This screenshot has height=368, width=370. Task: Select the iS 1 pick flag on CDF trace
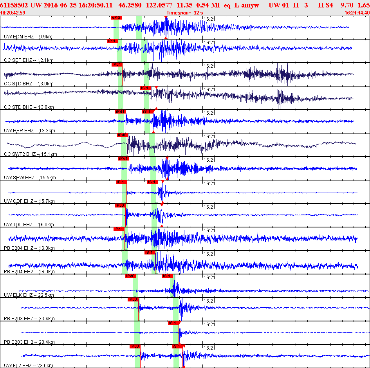(x=152, y=182)
